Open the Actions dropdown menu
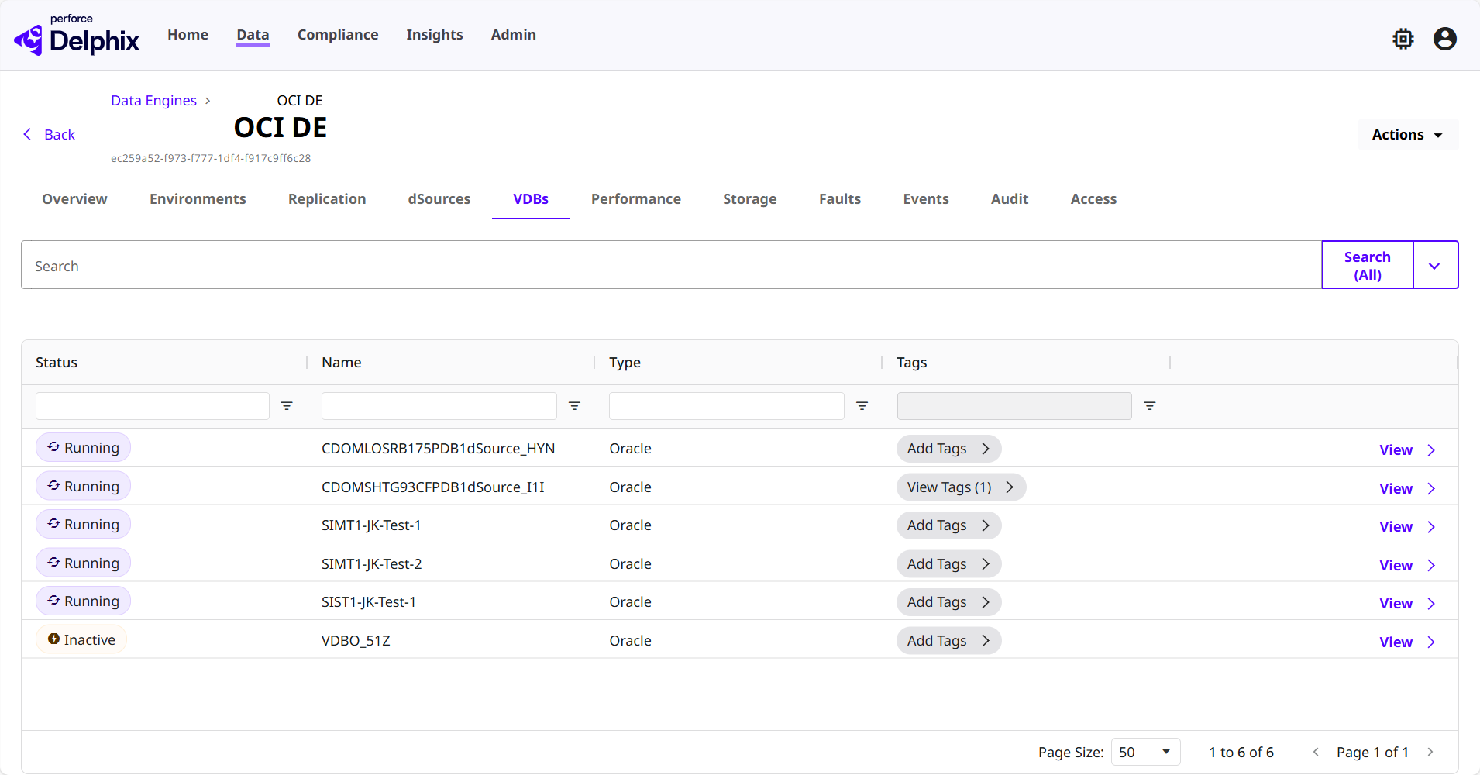 point(1408,134)
